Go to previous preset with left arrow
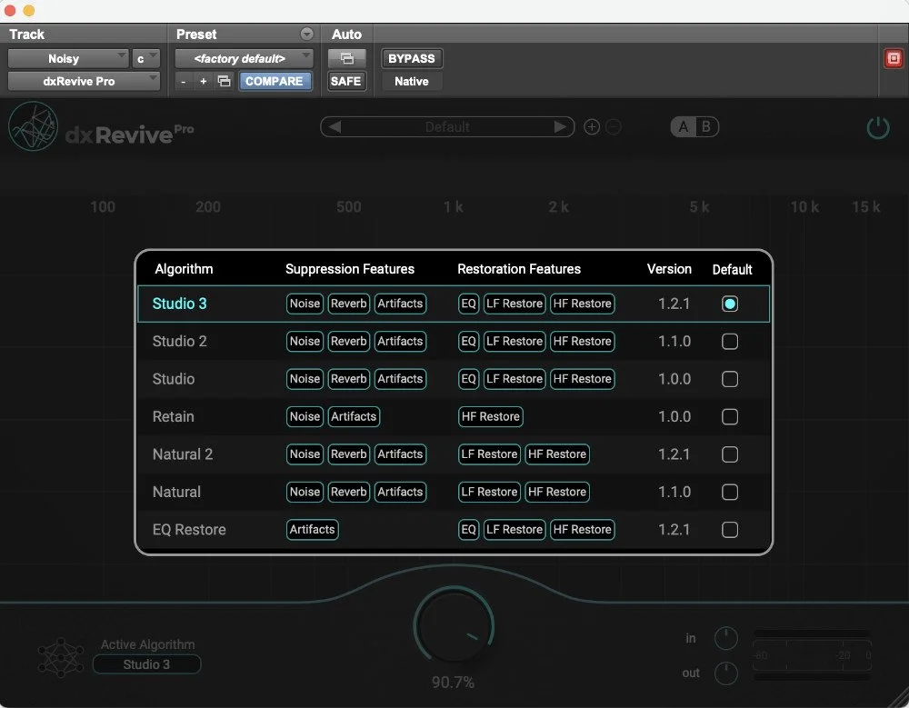 pyautogui.click(x=335, y=127)
